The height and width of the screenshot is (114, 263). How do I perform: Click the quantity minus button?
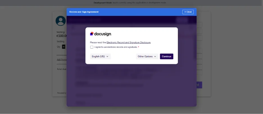[64, 47]
